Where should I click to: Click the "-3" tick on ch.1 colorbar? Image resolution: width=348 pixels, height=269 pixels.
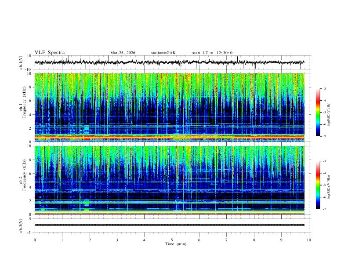(x=324, y=88)
